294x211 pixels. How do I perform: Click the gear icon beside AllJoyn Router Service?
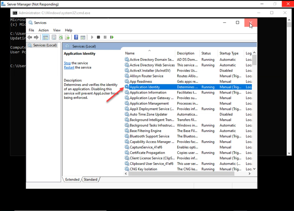coord(127,76)
